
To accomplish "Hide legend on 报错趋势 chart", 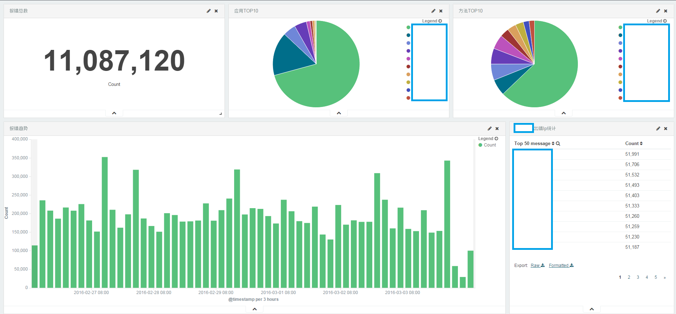I will [x=488, y=139].
